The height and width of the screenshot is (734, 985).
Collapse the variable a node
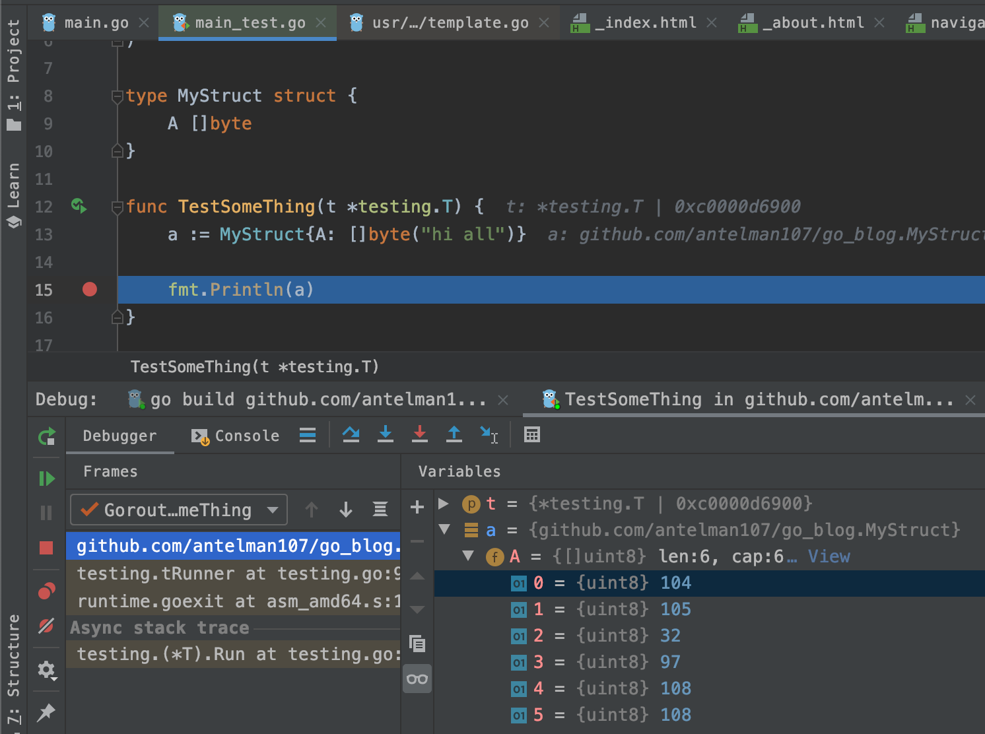[x=444, y=529]
